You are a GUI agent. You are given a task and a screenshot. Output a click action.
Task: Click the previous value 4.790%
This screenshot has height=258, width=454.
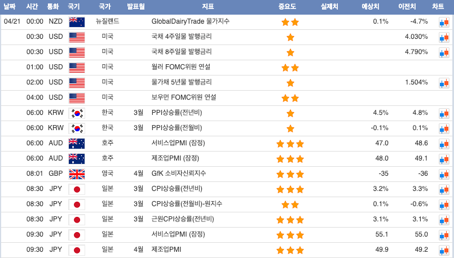(416, 52)
